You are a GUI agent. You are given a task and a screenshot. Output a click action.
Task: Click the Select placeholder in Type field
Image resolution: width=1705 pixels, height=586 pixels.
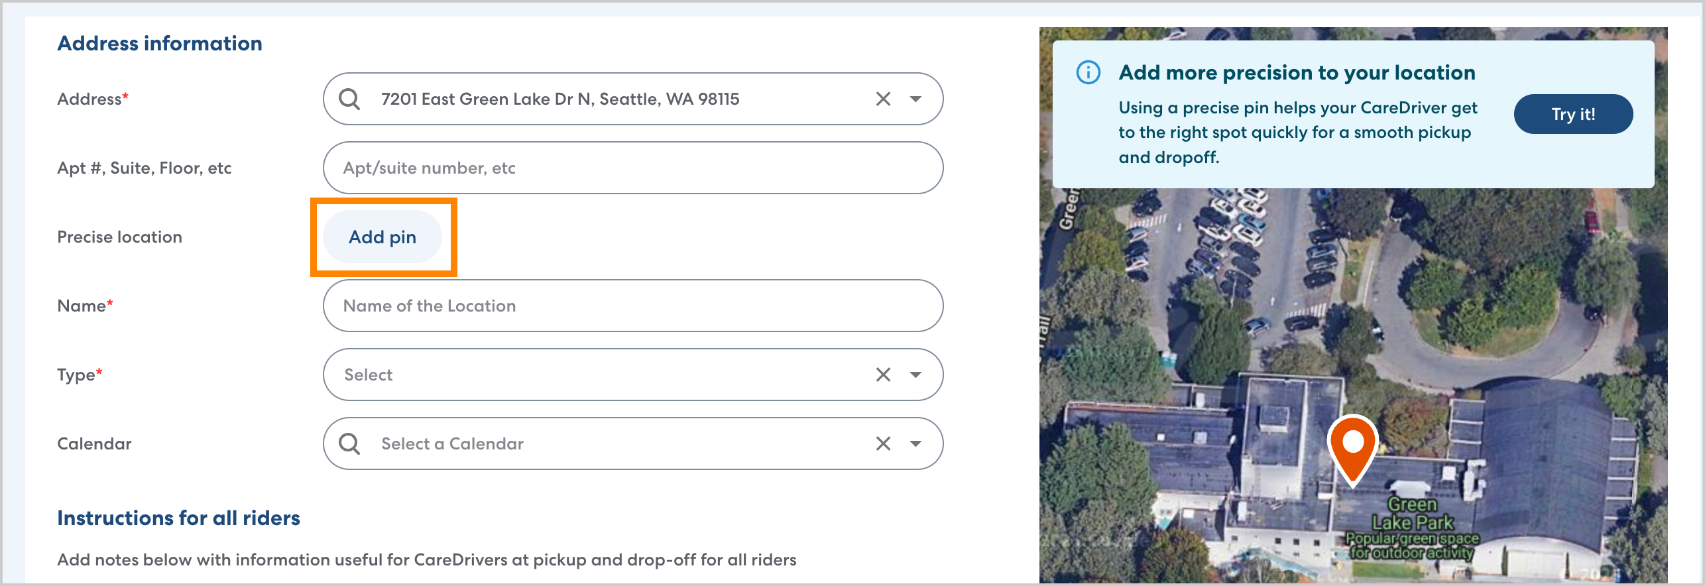pyautogui.click(x=369, y=375)
